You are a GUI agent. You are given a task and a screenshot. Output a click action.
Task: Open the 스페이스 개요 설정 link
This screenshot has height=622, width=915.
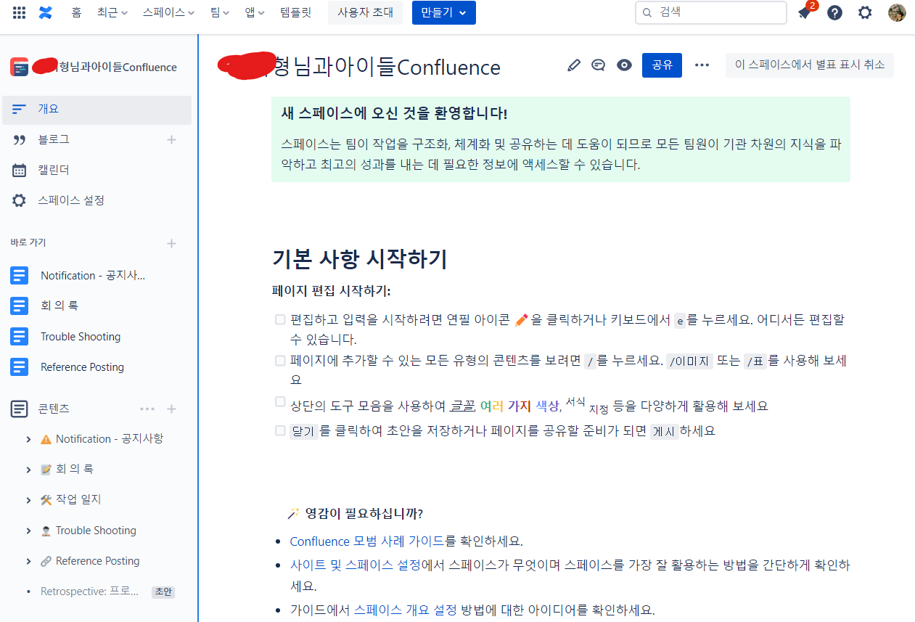(406, 610)
